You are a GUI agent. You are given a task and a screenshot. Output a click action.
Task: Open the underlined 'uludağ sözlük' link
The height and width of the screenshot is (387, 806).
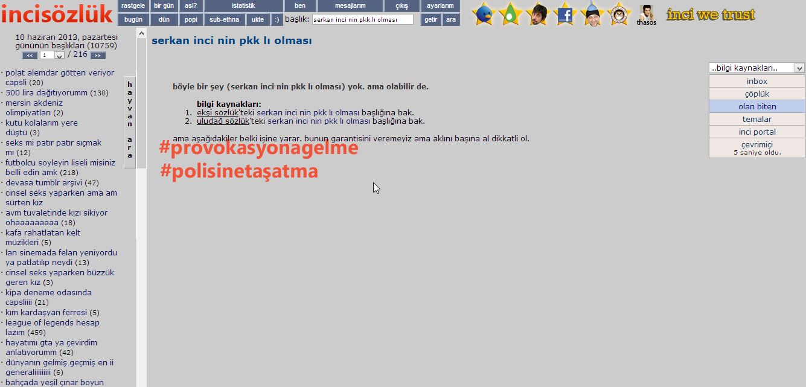coord(223,121)
